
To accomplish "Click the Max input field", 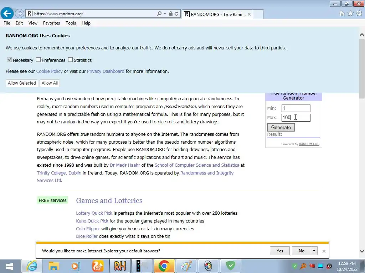I will [x=296, y=117].
